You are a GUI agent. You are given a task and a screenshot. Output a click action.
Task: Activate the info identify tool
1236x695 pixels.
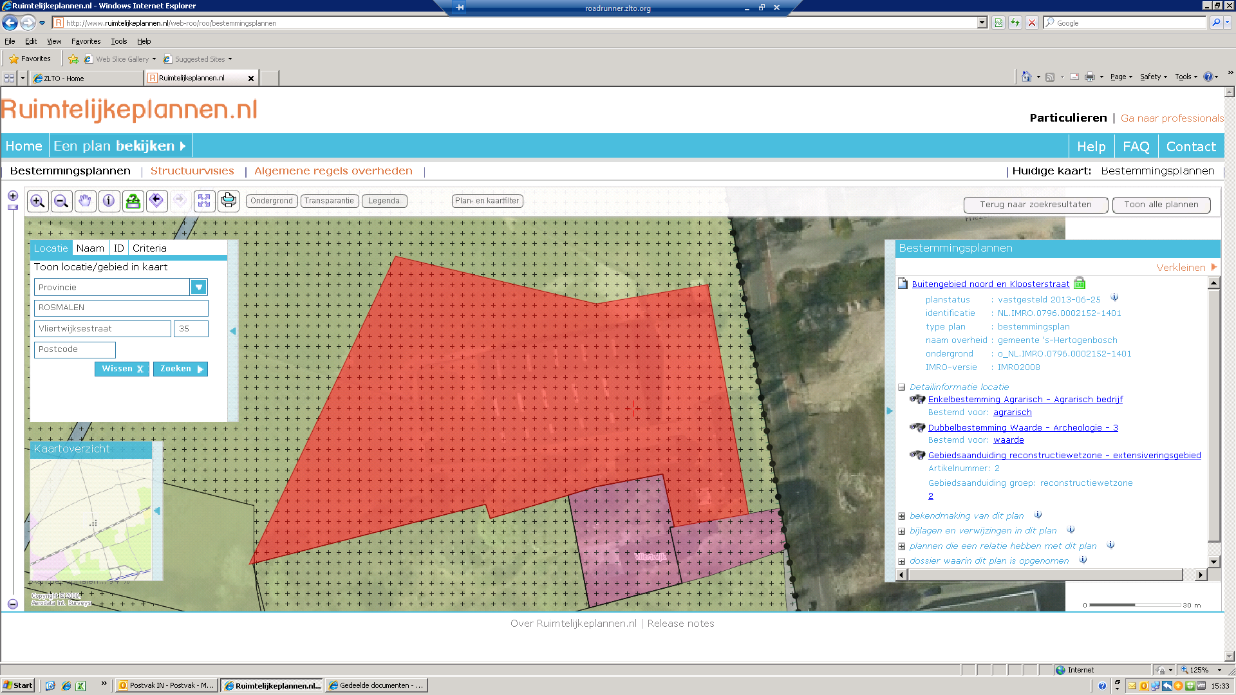pyautogui.click(x=109, y=201)
